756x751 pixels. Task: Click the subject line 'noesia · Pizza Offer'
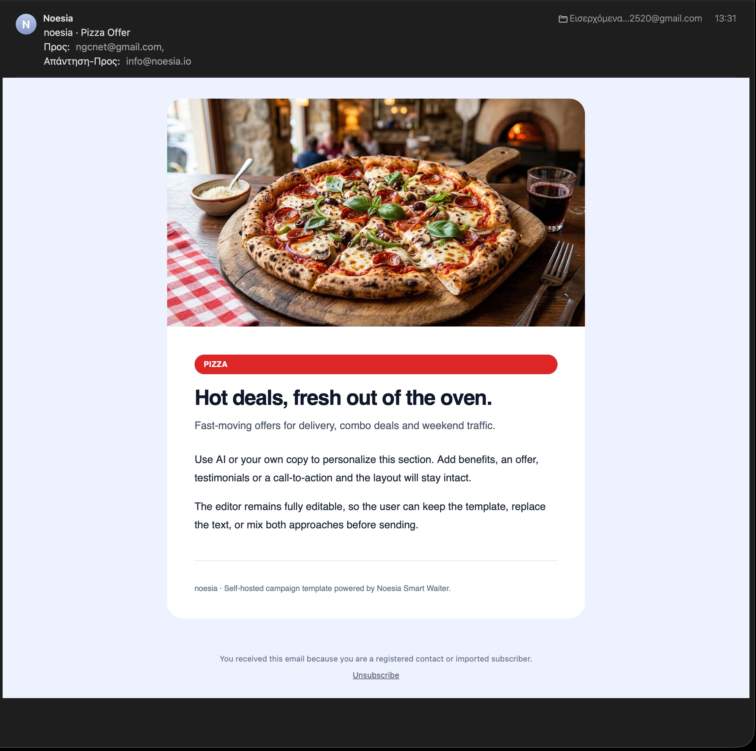tap(87, 32)
